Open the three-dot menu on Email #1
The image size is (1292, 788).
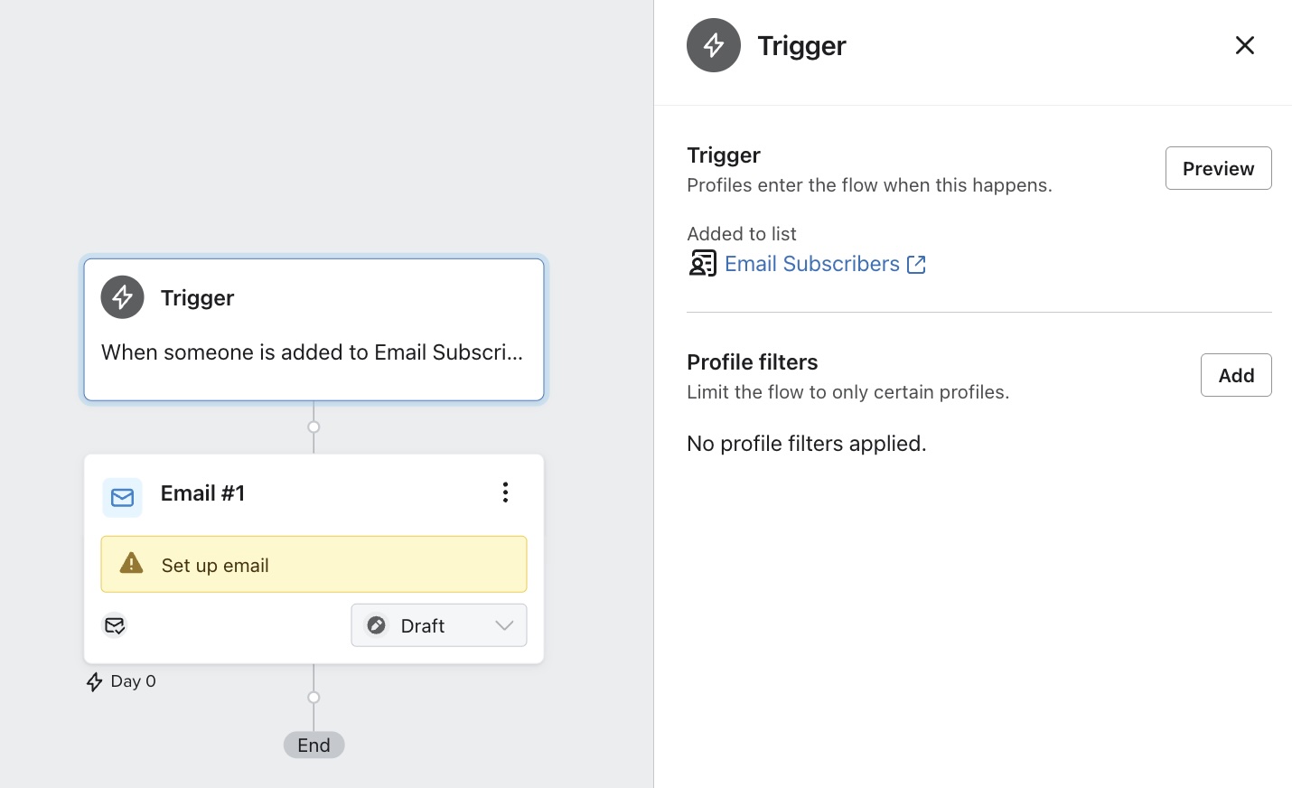coord(505,492)
